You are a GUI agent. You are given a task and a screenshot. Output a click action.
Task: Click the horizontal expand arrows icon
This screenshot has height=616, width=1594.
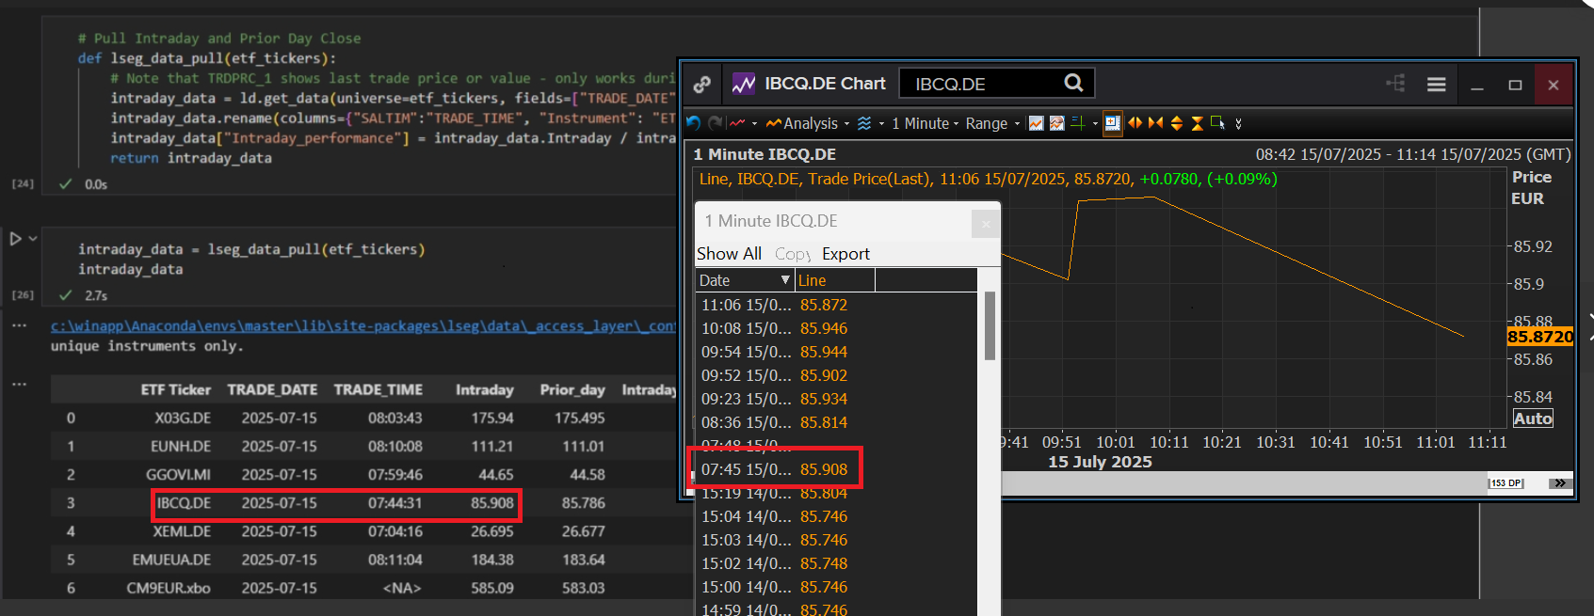[1135, 123]
